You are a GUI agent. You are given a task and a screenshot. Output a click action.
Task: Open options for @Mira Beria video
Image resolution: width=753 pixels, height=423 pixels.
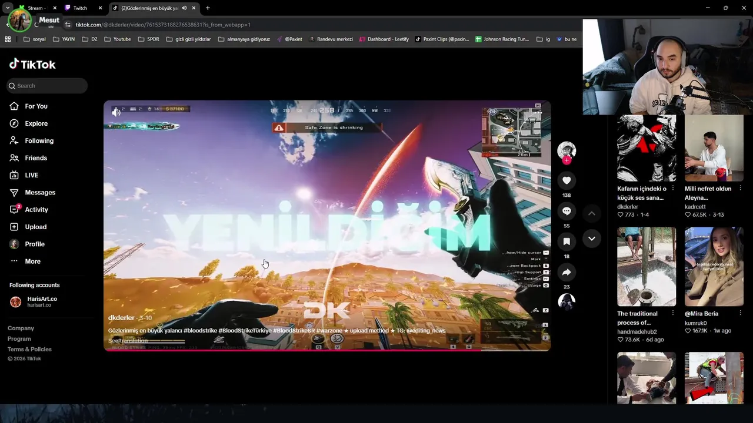pyautogui.click(x=740, y=314)
